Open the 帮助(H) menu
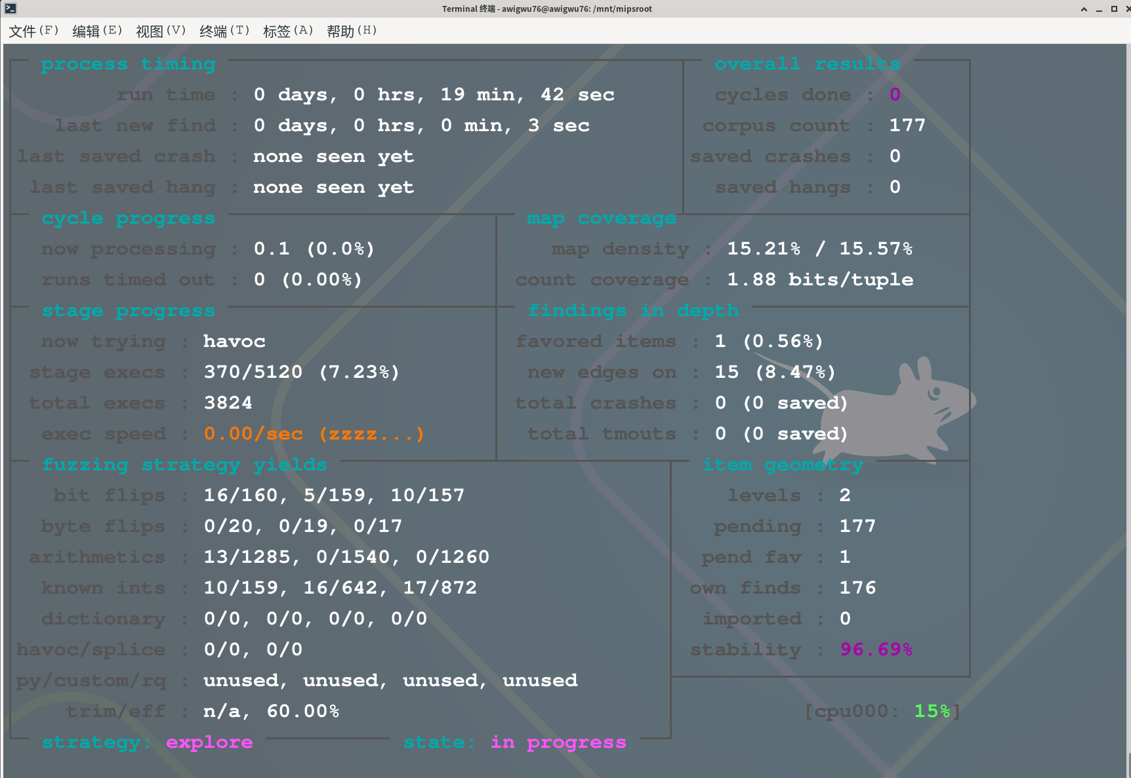The image size is (1131, 778). 352,31
